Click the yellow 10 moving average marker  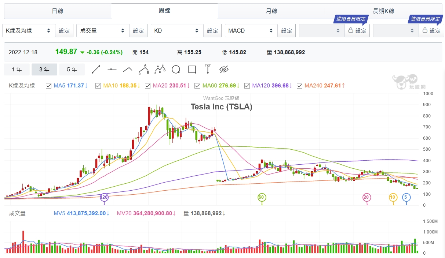[x=393, y=197]
